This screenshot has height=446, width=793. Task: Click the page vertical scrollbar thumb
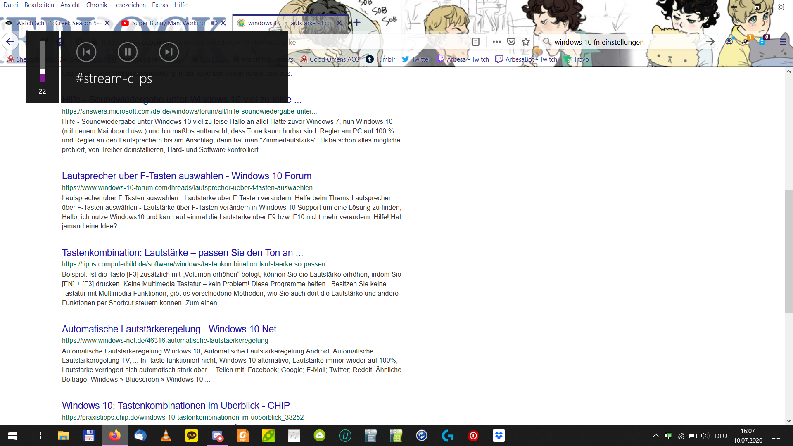tap(788, 251)
